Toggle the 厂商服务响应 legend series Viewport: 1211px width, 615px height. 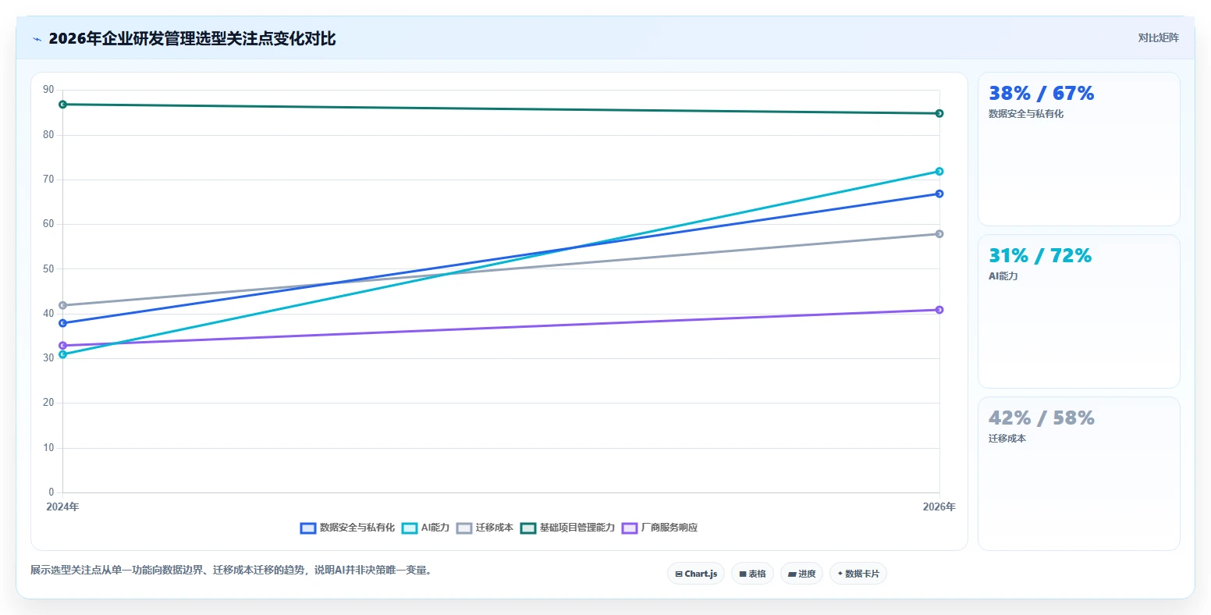659,528
